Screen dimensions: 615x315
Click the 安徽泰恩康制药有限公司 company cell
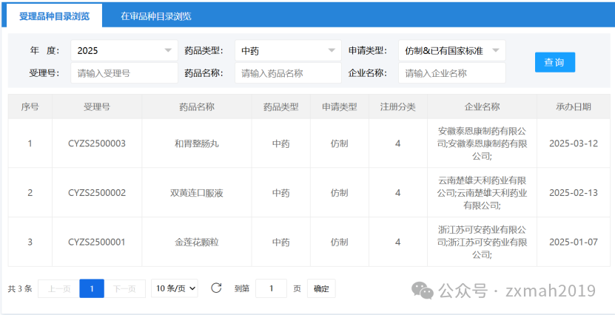tap(483, 143)
